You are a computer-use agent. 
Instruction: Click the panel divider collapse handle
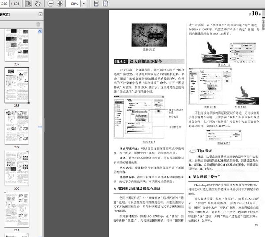(x=44, y=125)
